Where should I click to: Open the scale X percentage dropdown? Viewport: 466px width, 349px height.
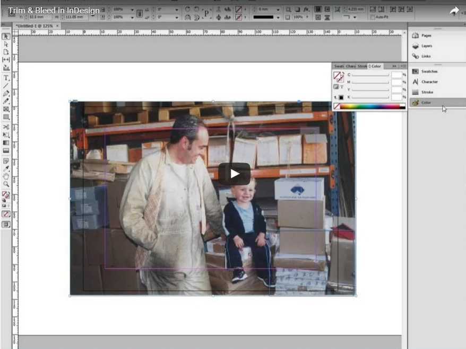tap(132, 10)
